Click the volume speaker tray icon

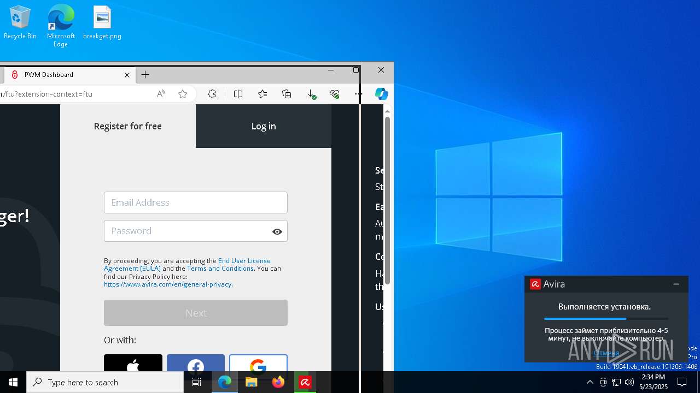click(629, 382)
